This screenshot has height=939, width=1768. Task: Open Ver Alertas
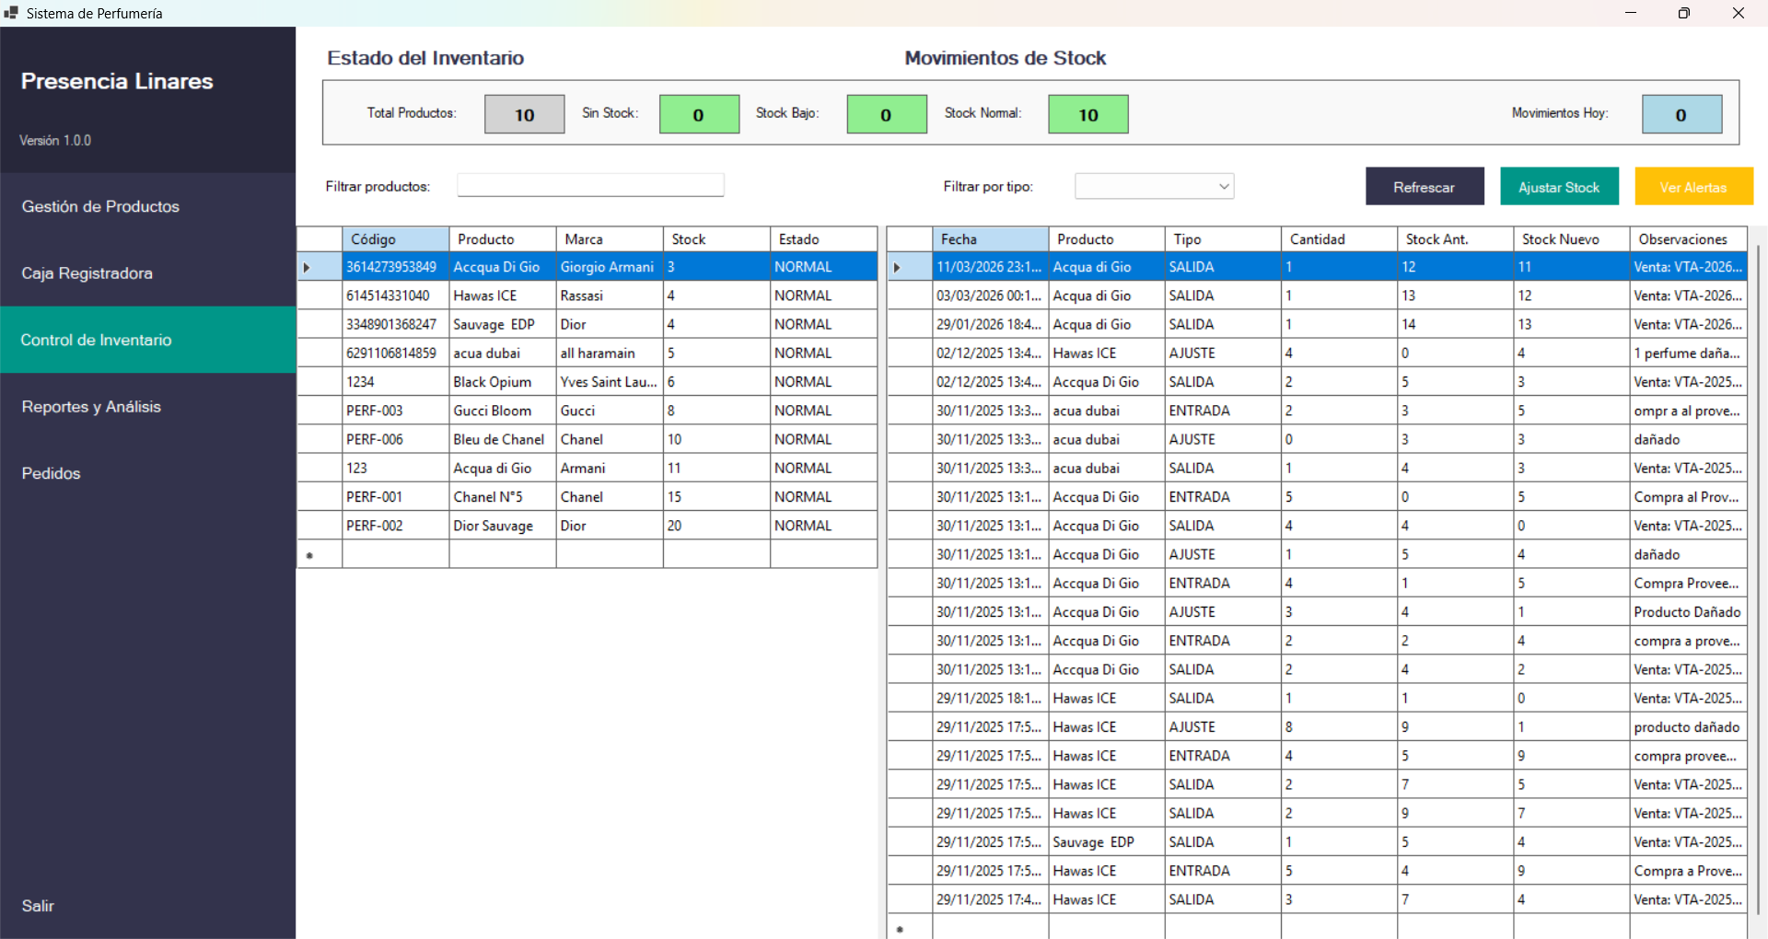tap(1693, 187)
